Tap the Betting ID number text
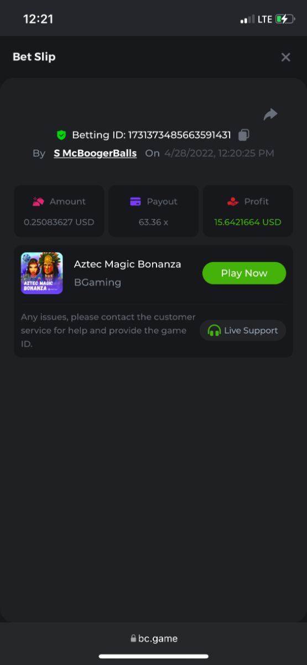The width and height of the screenshot is (307, 665). [180, 135]
